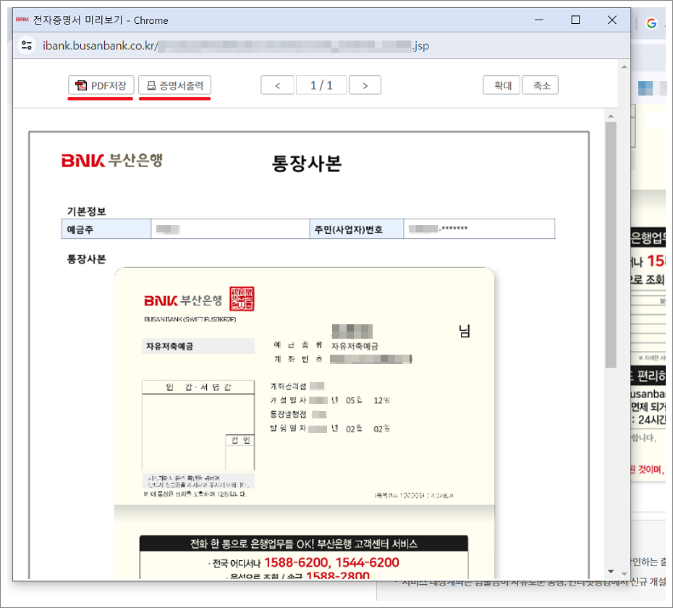
Task: Click the red bank seal stamp icon
Action: [242, 298]
